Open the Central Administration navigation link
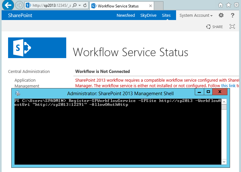Image resolution: width=241 pixels, height=172 pixels. pyautogui.click(x=29, y=71)
